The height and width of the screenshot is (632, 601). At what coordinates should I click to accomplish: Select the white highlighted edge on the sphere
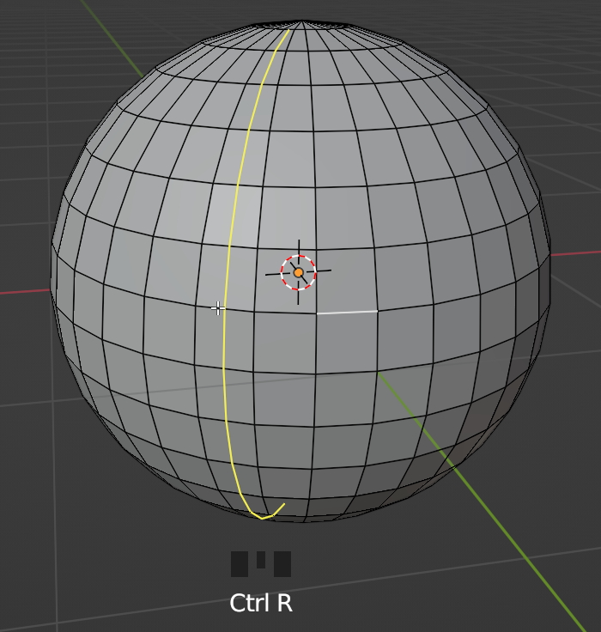[347, 312]
